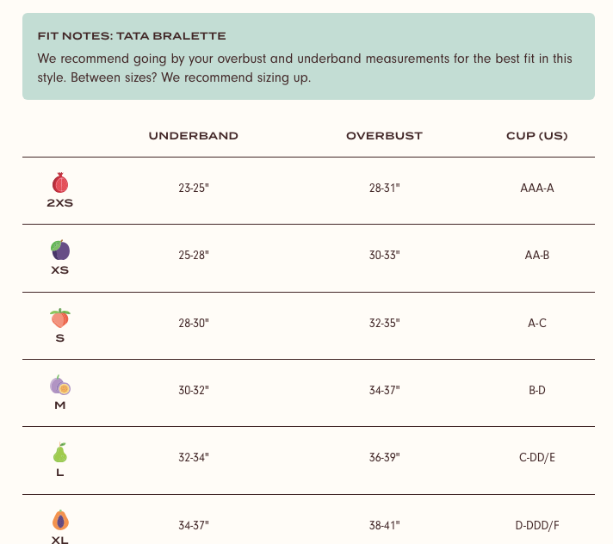Click the 30-33" overbust value
613x544 pixels.
point(384,255)
